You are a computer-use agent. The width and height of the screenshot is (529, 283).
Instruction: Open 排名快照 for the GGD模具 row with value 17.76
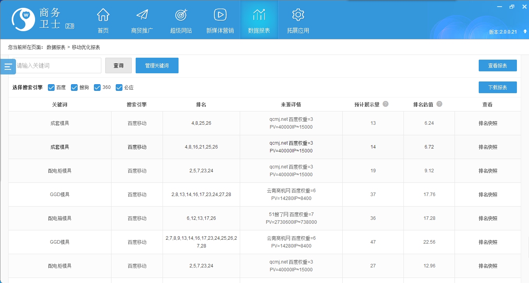coord(488,195)
